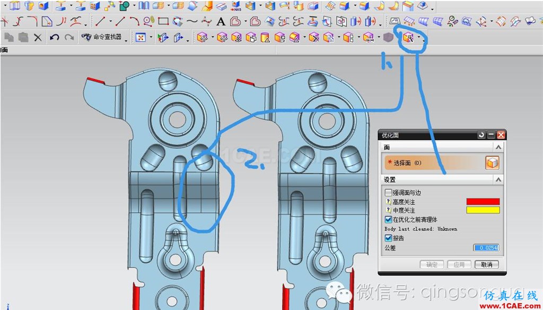
Task: Click the Four Point Surface icon
Action: [x=395, y=21]
